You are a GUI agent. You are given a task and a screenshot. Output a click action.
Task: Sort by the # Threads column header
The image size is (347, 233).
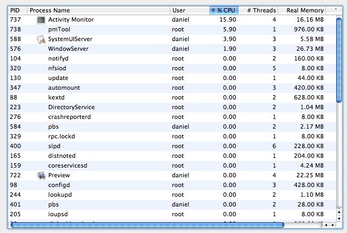(258, 10)
